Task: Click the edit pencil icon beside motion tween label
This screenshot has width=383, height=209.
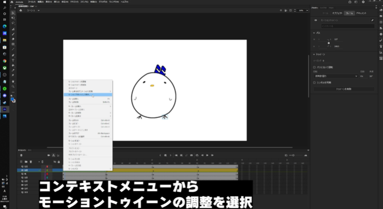Action: [x=372, y=20]
